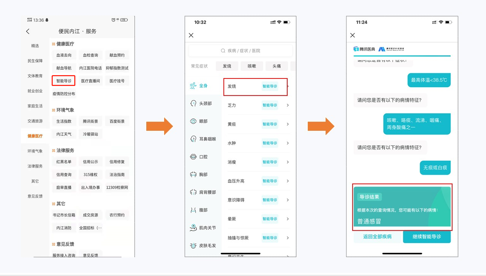Open 健康医疗 sidebar tab
This screenshot has width=486, height=276.
coord(35,136)
